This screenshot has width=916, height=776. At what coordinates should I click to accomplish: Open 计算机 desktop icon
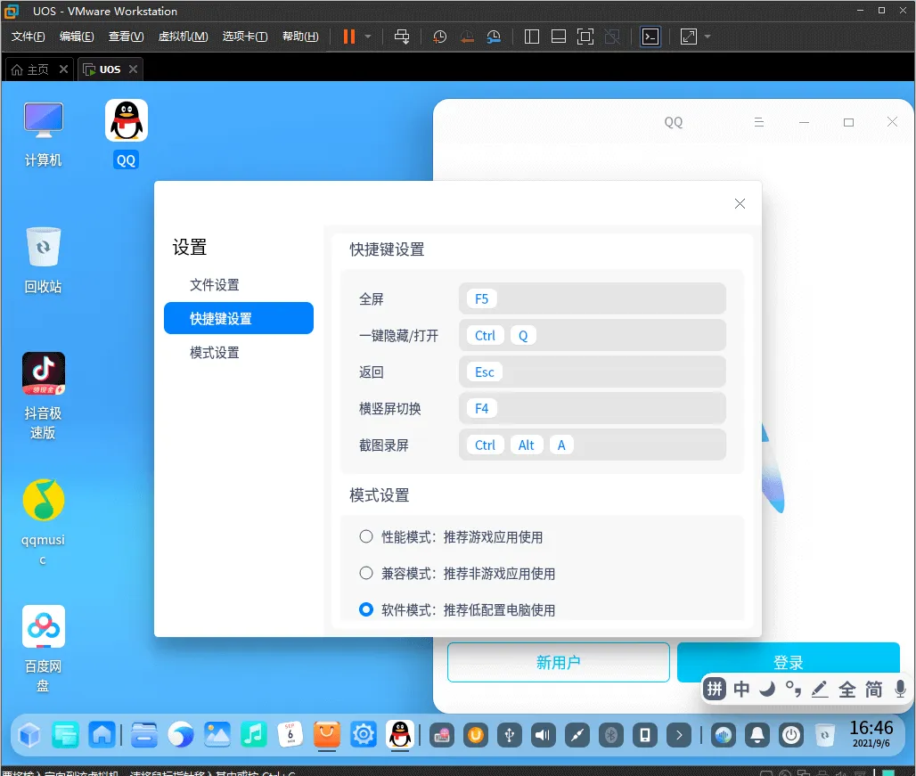(x=44, y=135)
